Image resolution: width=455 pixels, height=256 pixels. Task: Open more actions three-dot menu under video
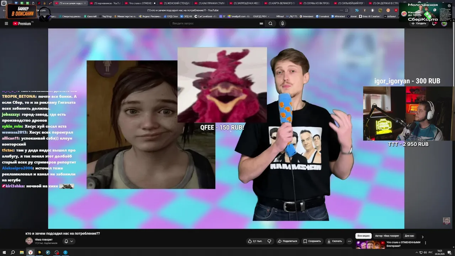point(350,241)
